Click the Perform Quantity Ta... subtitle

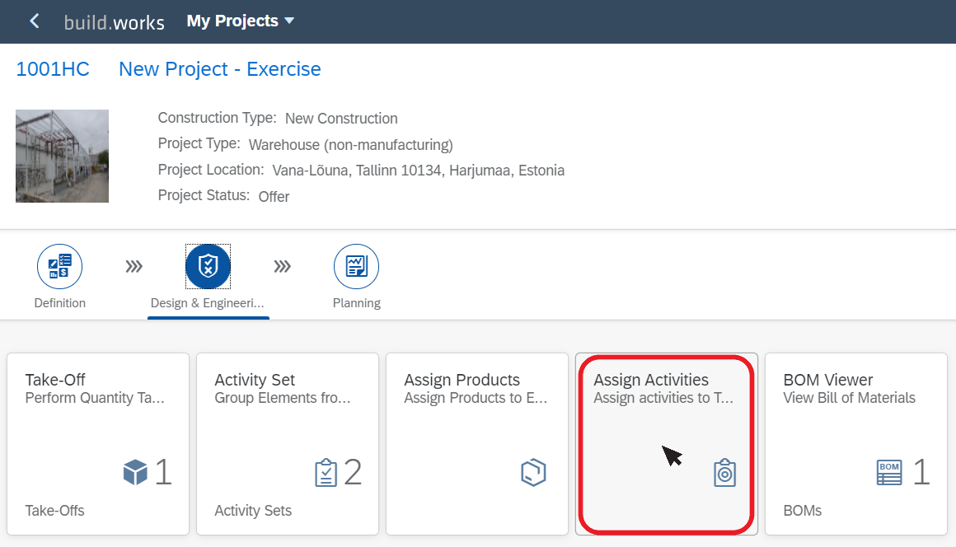point(95,398)
